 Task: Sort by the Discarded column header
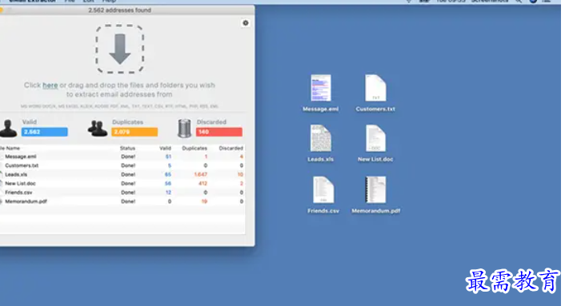231,148
